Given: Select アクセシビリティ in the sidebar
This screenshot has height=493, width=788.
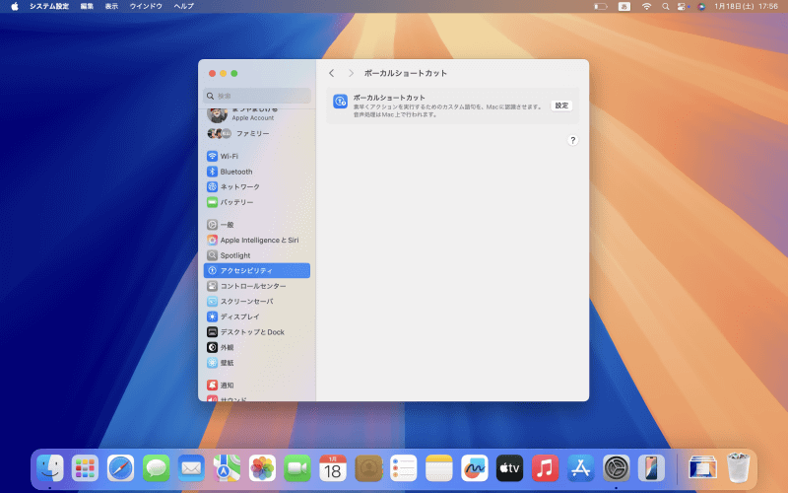Looking at the screenshot, I should point(257,270).
